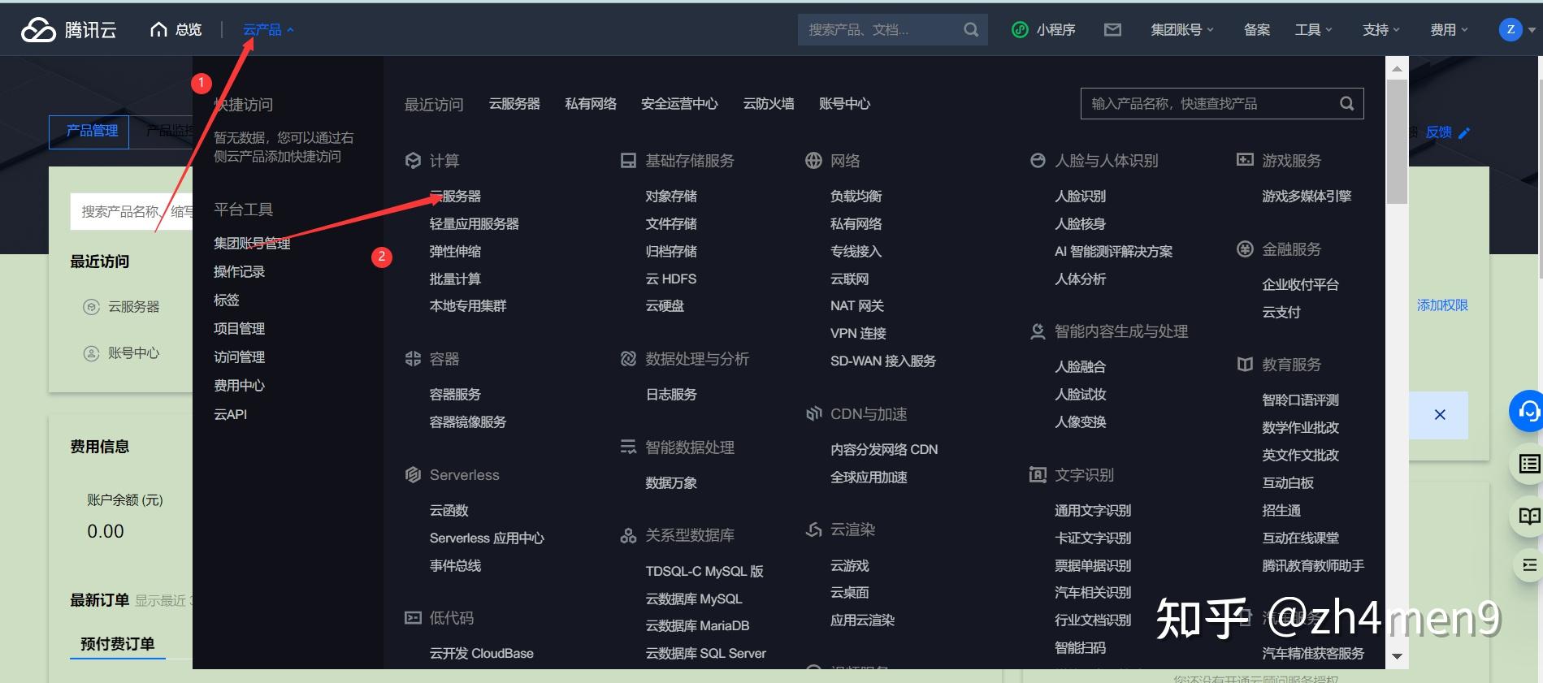This screenshot has height=683, width=1543.
Task: Open NAT 网关 product
Action: 856,306
